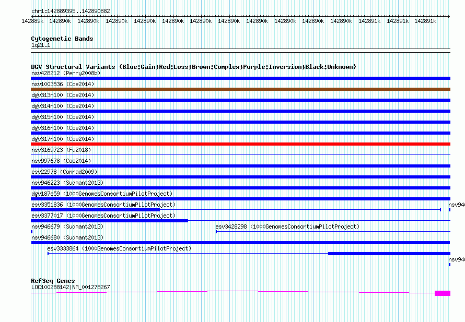Select the nsv946223 (Sudmant2013) label

click(67, 183)
